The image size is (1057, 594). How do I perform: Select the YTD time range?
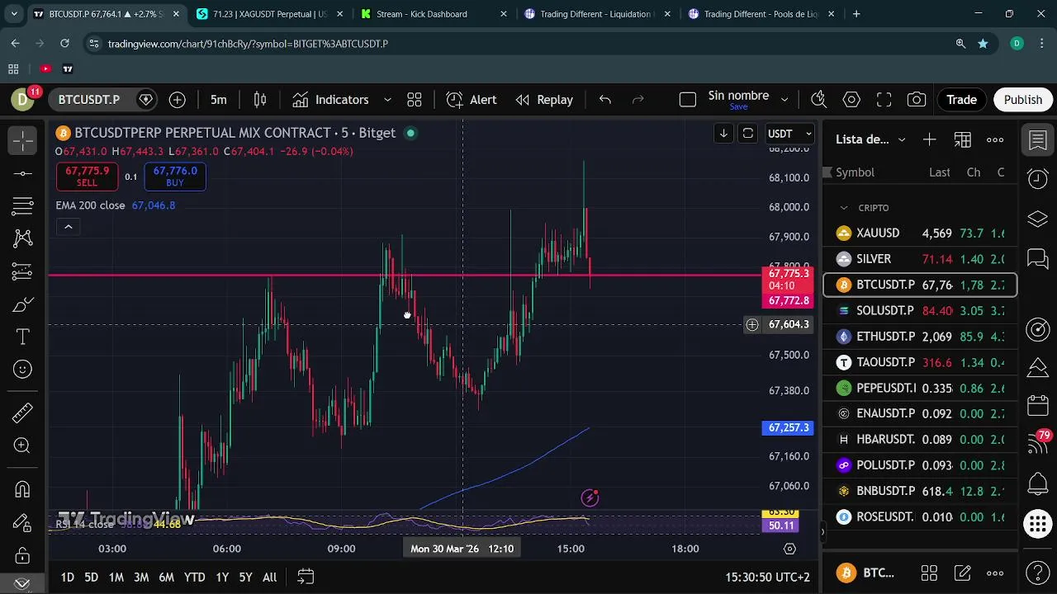click(195, 577)
